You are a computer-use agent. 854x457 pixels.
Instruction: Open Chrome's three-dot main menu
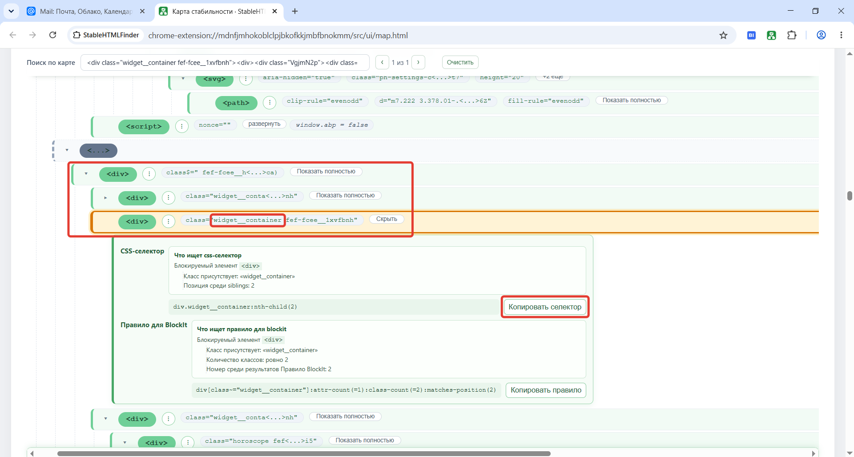pos(841,35)
